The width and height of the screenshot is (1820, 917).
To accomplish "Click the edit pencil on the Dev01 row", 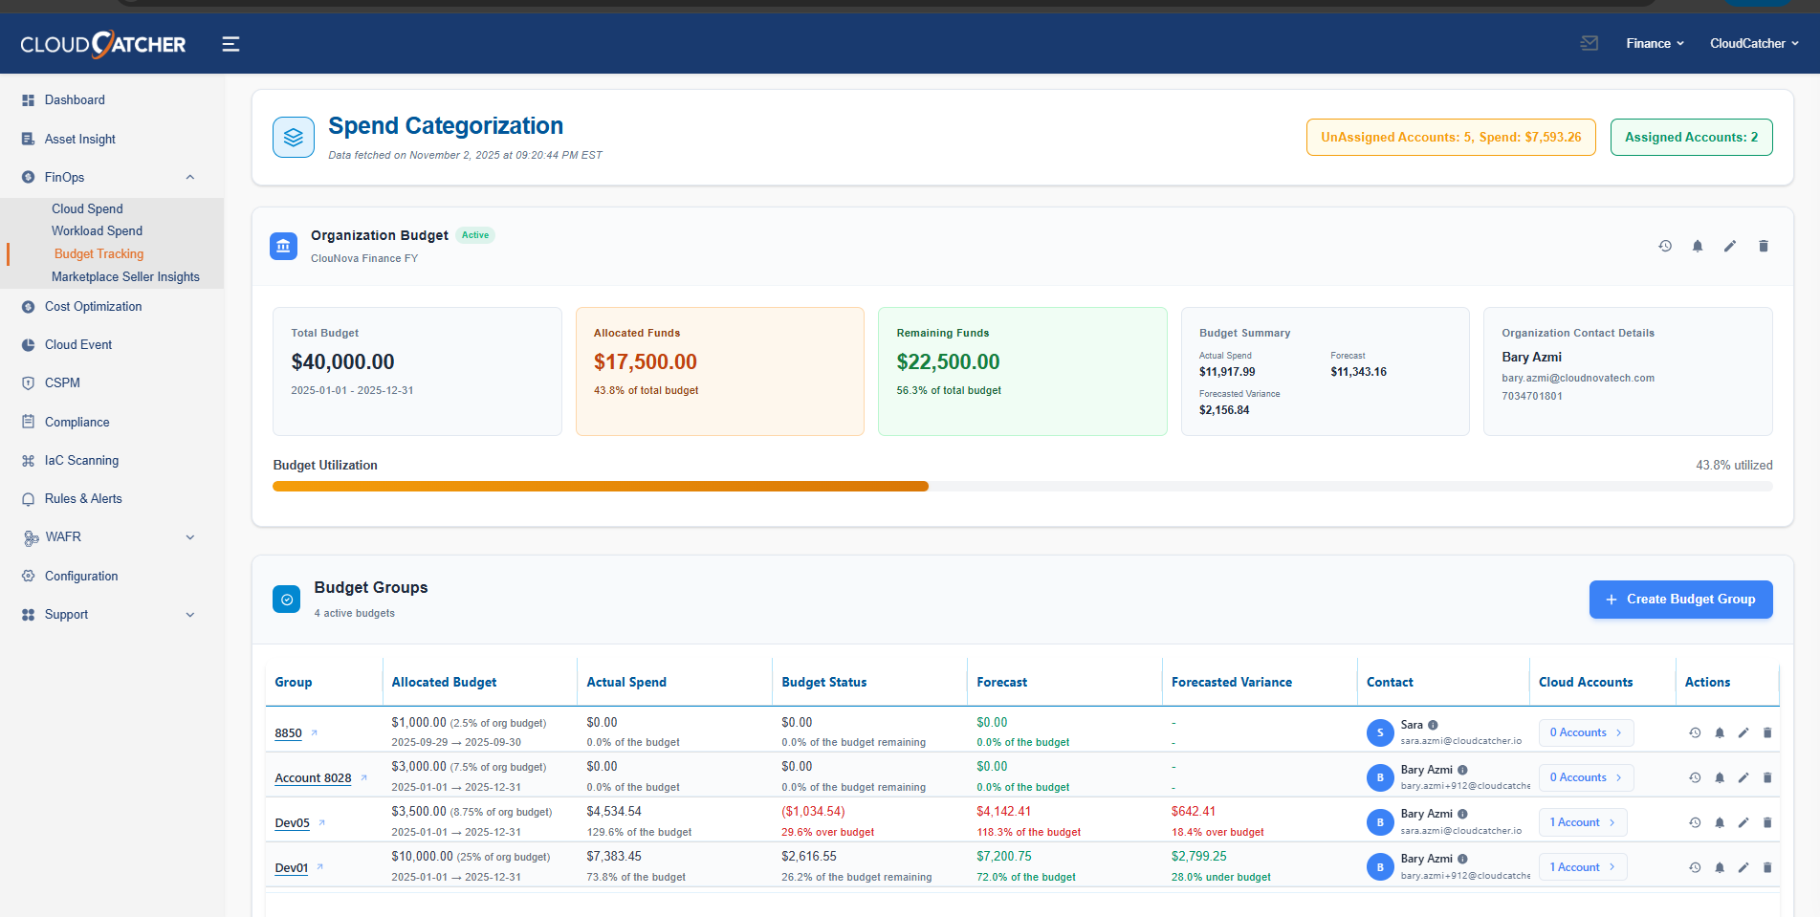I will coord(1743,867).
